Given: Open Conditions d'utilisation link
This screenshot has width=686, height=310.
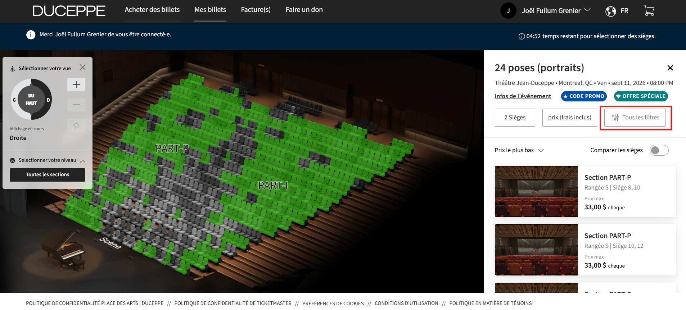Looking at the screenshot, I should (x=406, y=304).
